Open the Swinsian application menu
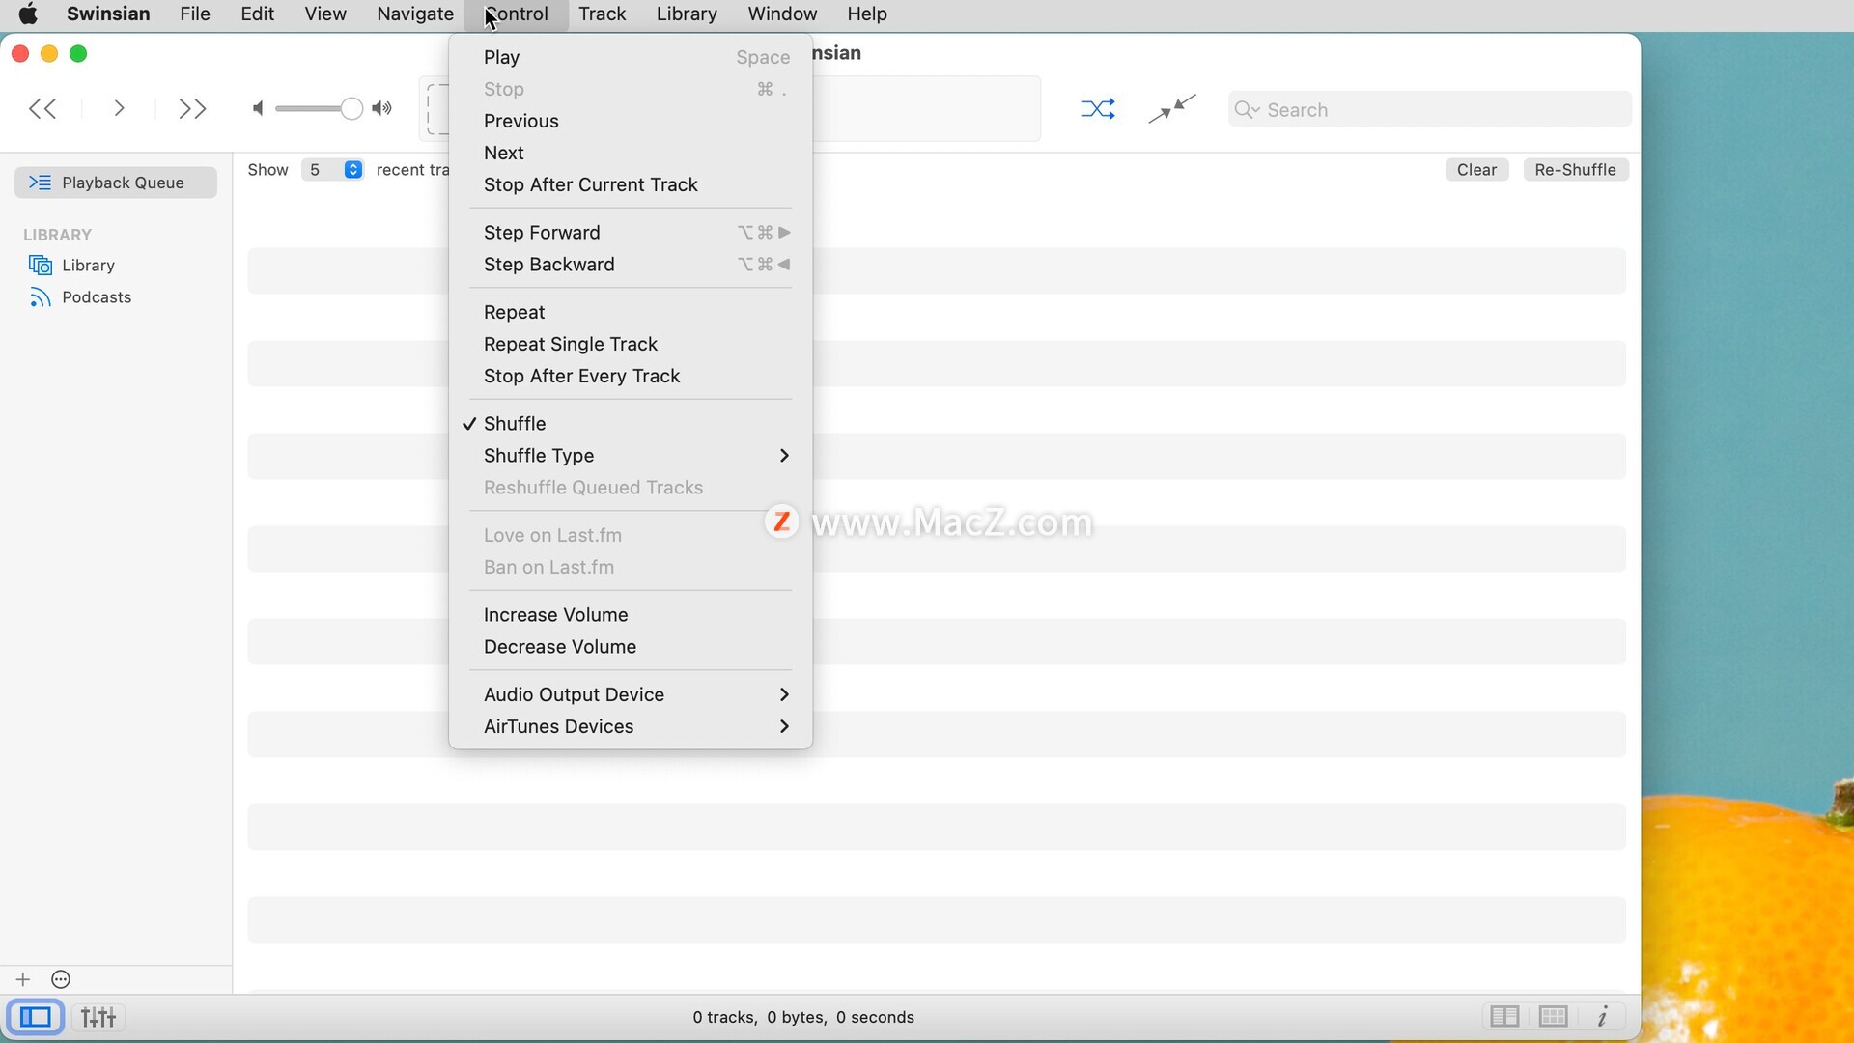The height and width of the screenshot is (1043, 1854). point(108,14)
